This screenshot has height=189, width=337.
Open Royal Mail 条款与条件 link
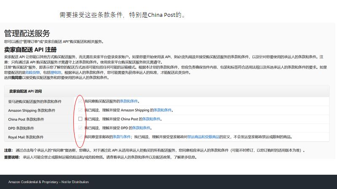click(122, 137)
